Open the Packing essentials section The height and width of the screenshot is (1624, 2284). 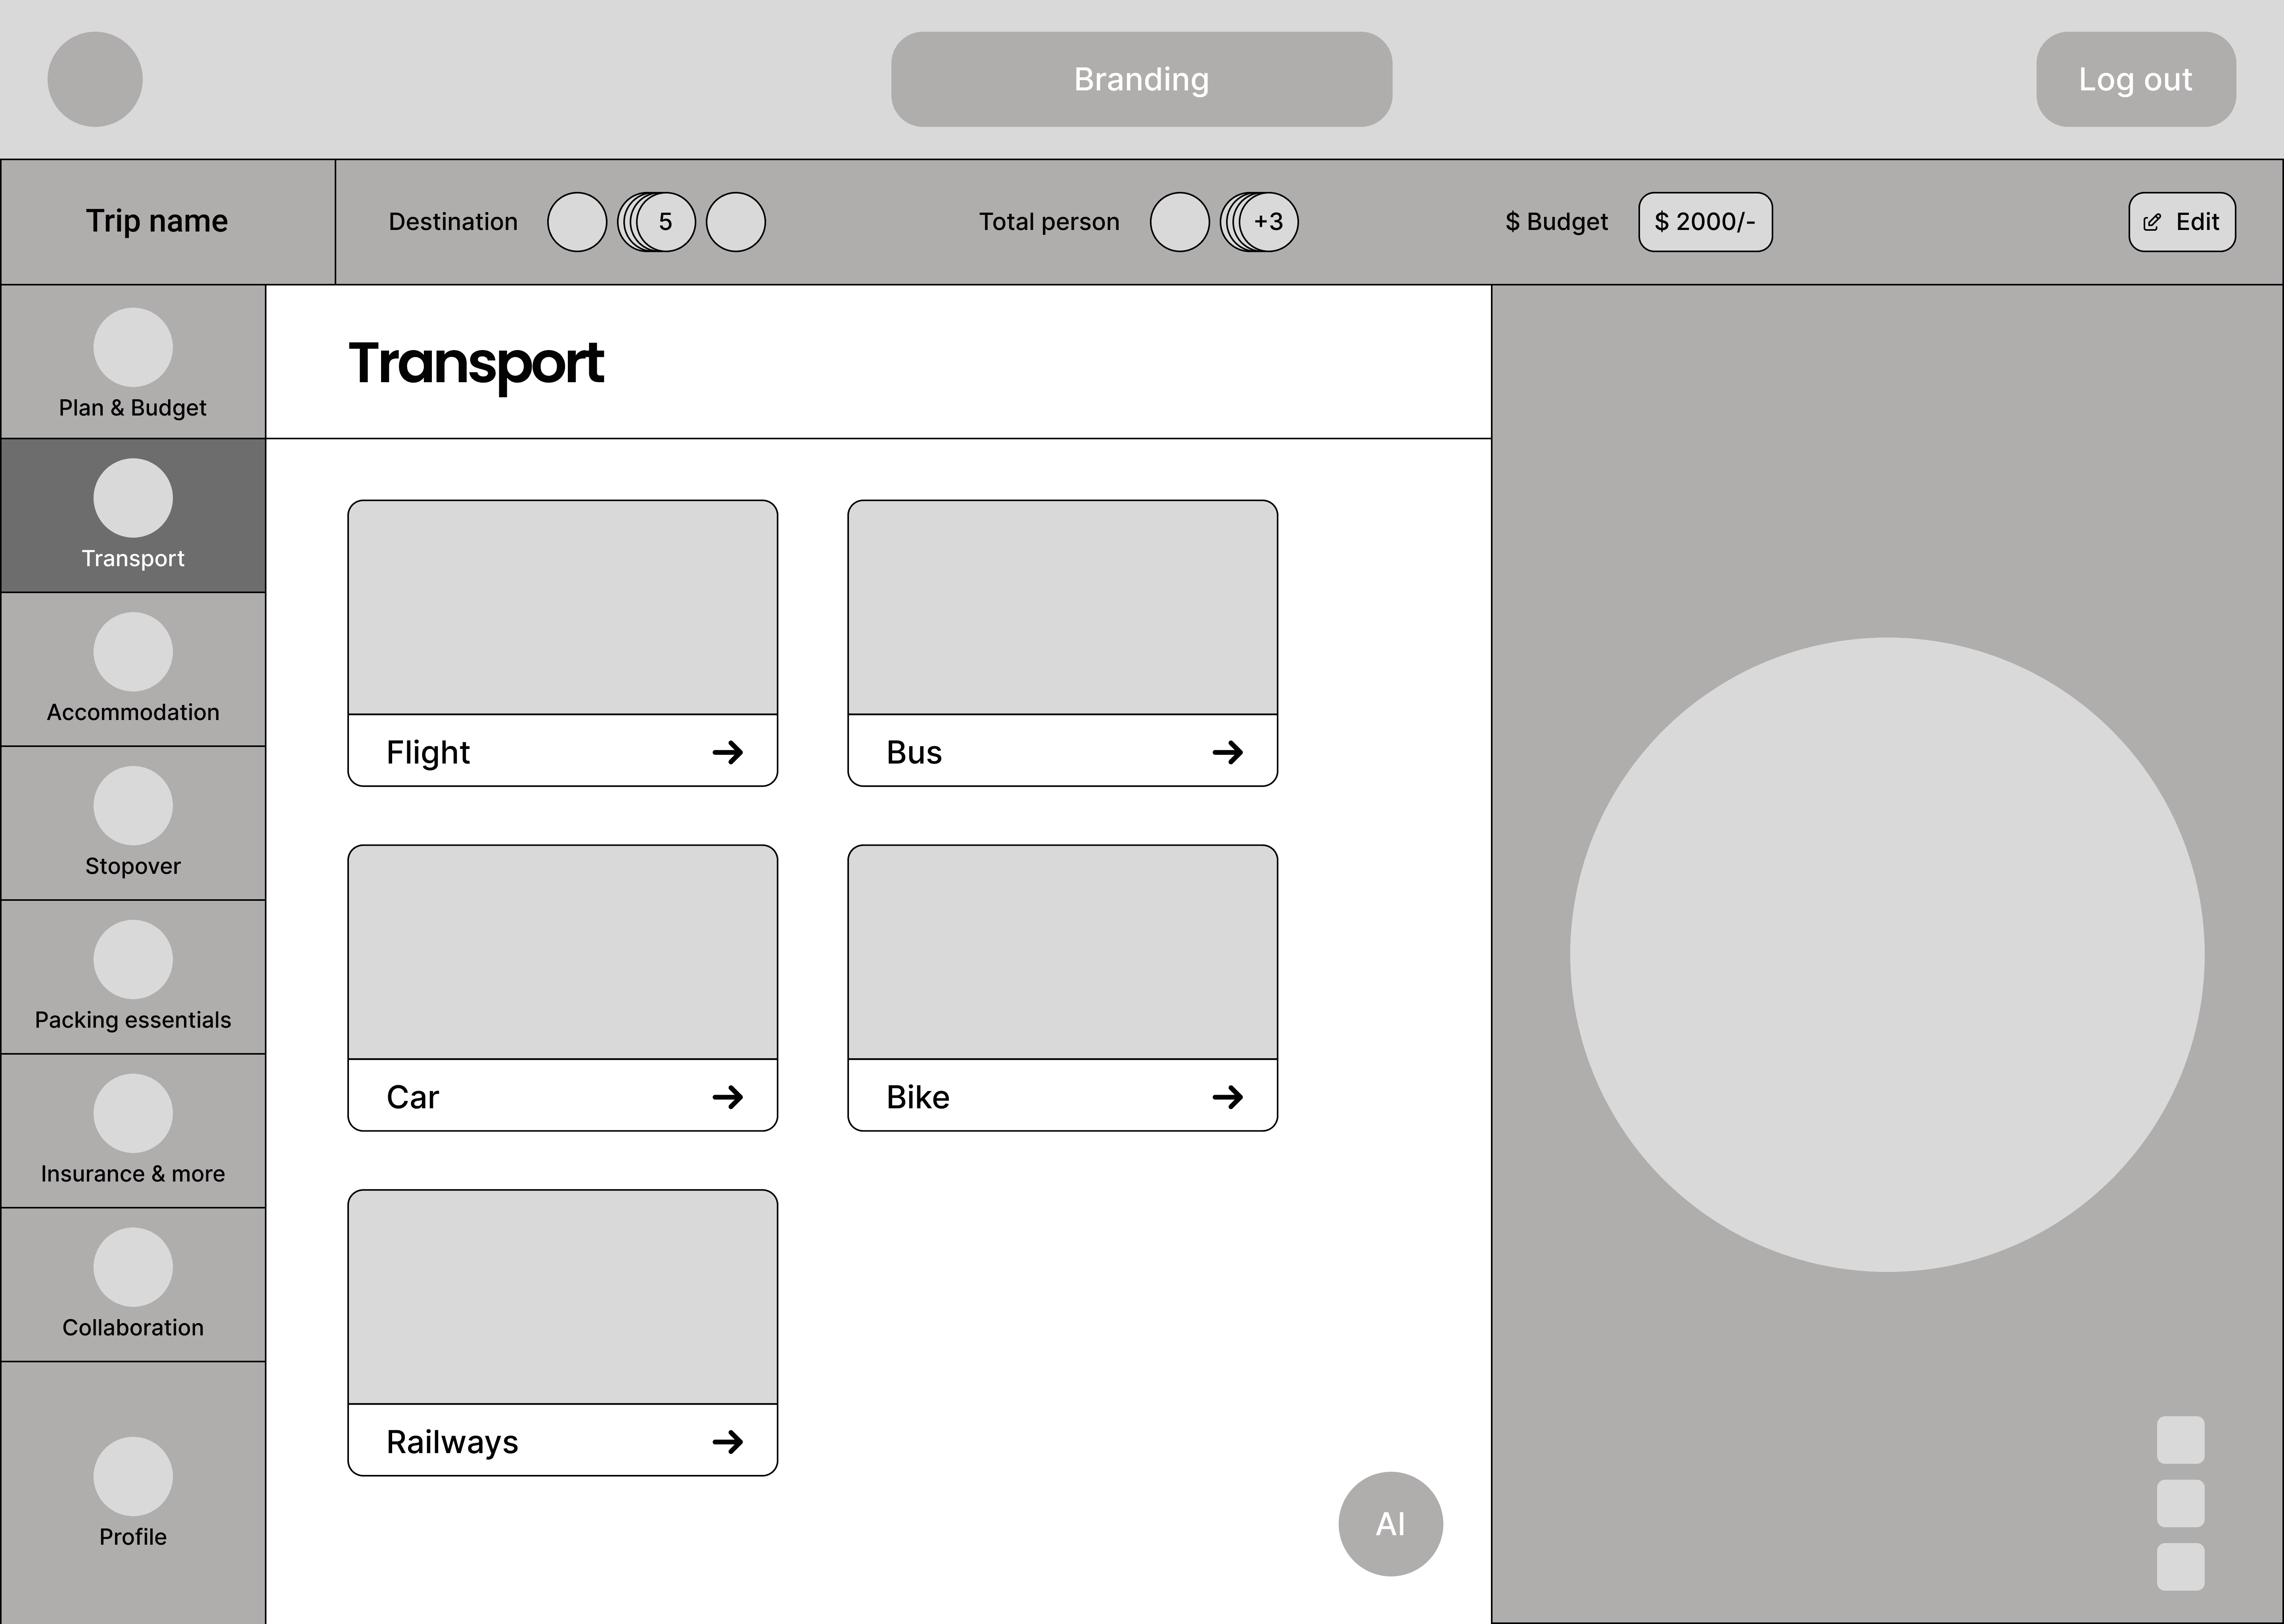[133, 977]
